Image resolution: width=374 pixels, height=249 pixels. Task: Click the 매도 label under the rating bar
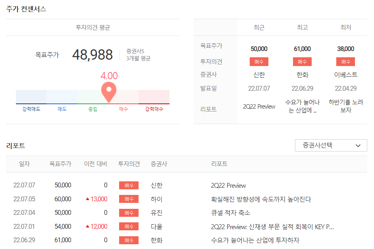[62, 109]
